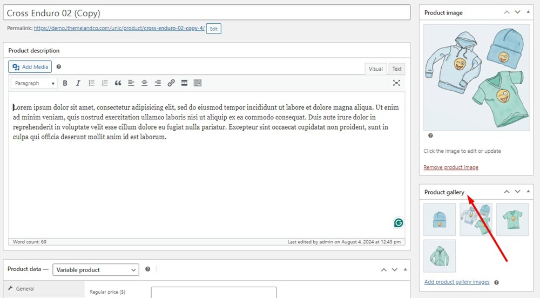
Task: Click the Product image panel title
Action: [443, 13]
